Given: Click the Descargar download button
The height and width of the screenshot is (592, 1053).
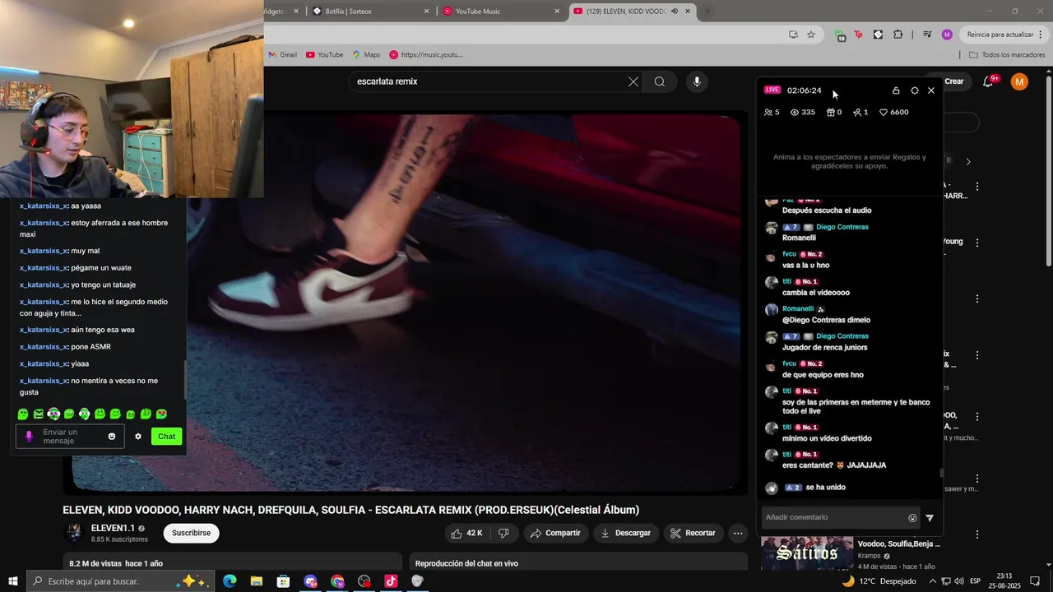Looking at the screenshot, I should point(626,533).
